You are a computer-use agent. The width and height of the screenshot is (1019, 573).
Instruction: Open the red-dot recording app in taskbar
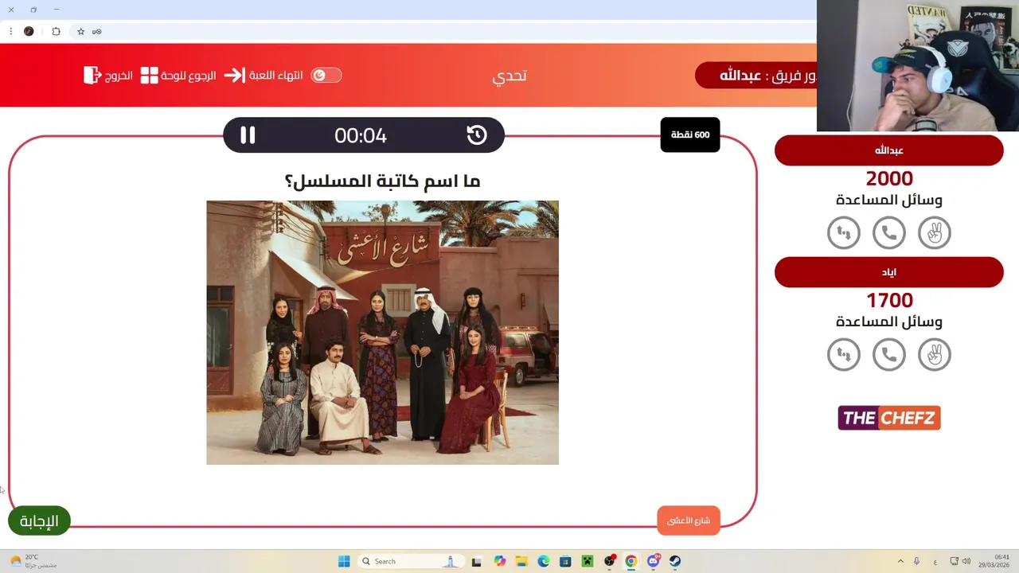coord(610,561)
